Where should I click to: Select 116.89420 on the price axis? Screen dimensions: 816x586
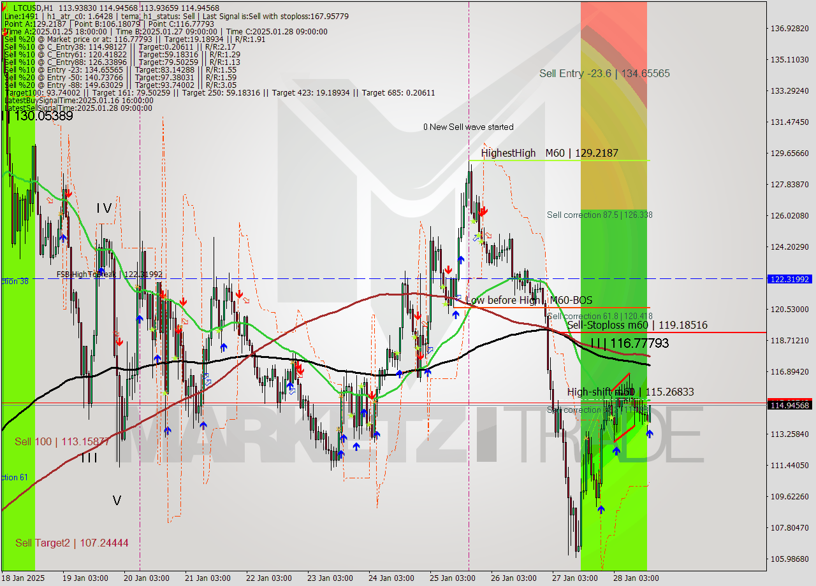coord(789,371)
